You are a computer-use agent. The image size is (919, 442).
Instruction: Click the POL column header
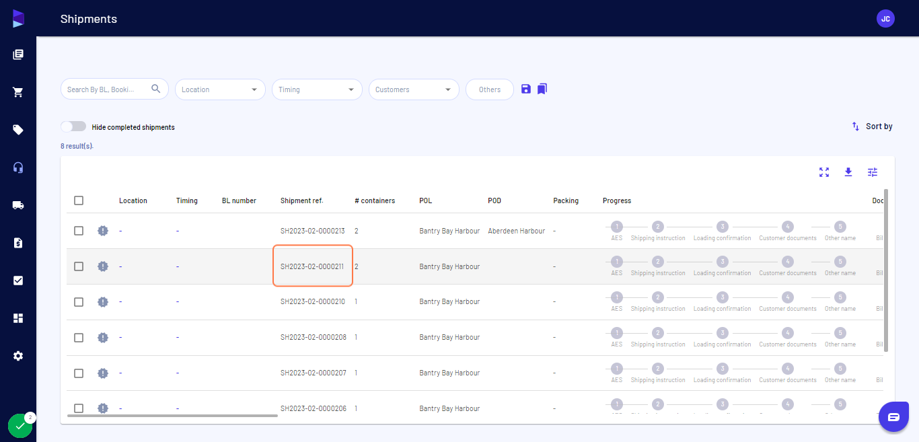426,200
